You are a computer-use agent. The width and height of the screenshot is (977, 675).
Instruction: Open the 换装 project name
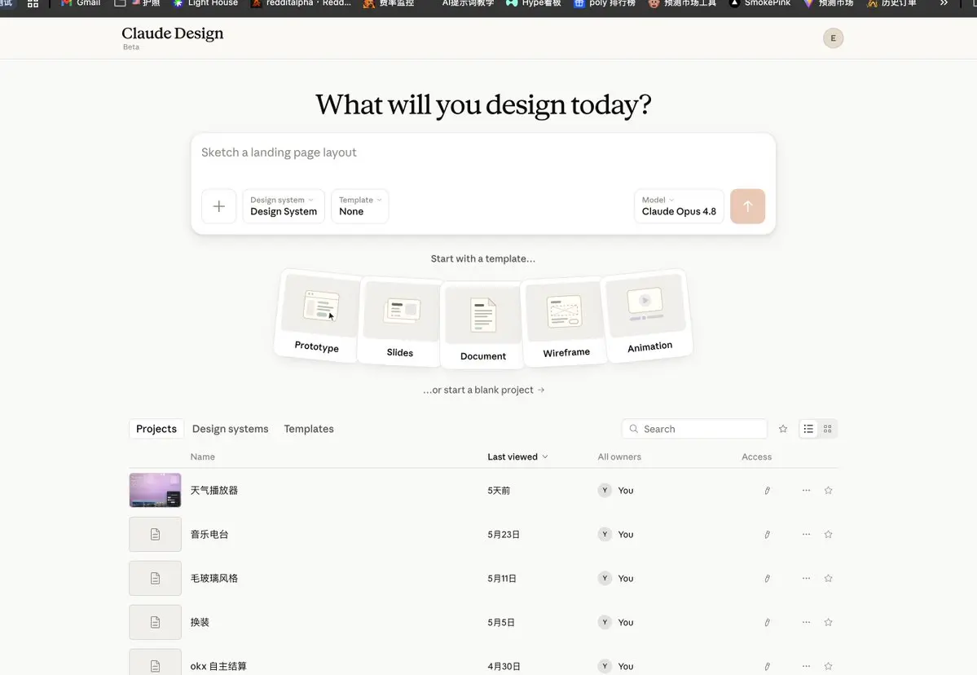click(200, 622)
